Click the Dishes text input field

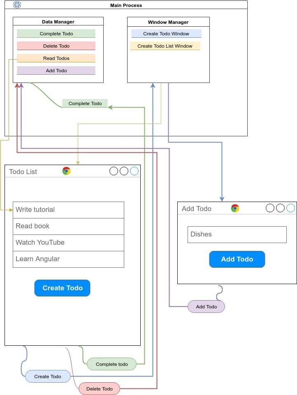click(237, 234)
